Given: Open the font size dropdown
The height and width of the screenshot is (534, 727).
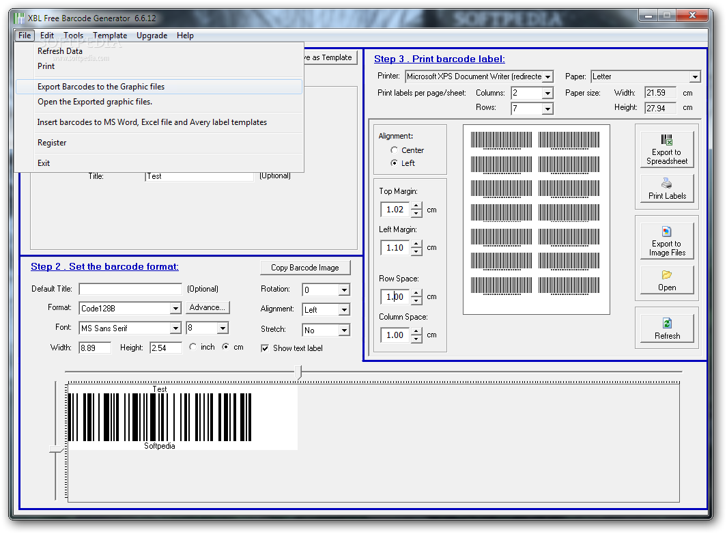Looking at the screenshot, I should point(223,328).
